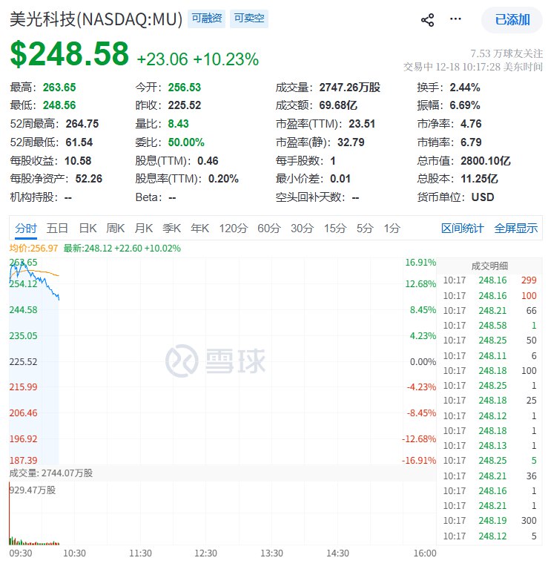Click the red opening volume bar

coord(10,514)
